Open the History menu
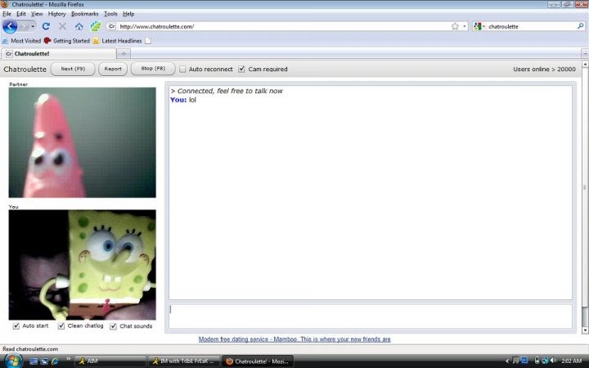This screenshot has width=589, height=368. coord(56,14)
